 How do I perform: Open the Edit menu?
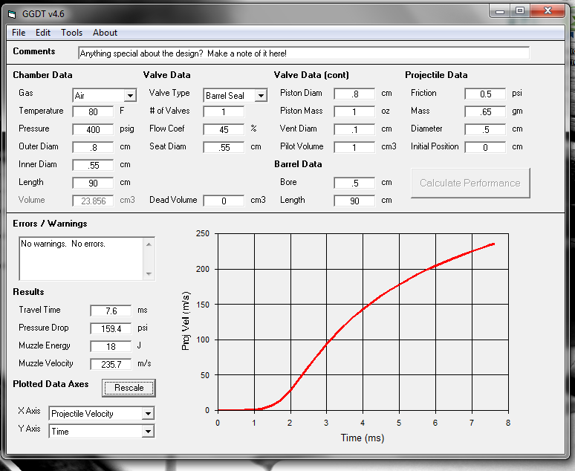(x=43, y=33)
